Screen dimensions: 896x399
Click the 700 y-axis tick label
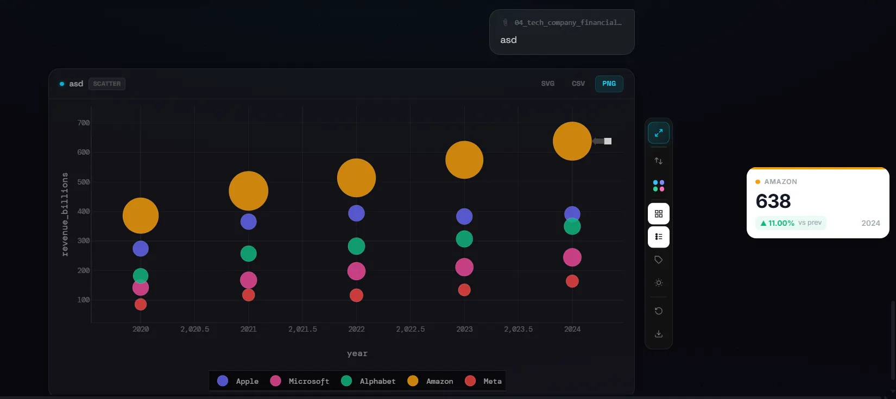point(84,123)
